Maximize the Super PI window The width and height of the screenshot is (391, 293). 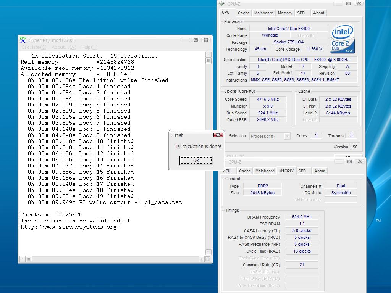pyautogui.click(x=196, y=40)
